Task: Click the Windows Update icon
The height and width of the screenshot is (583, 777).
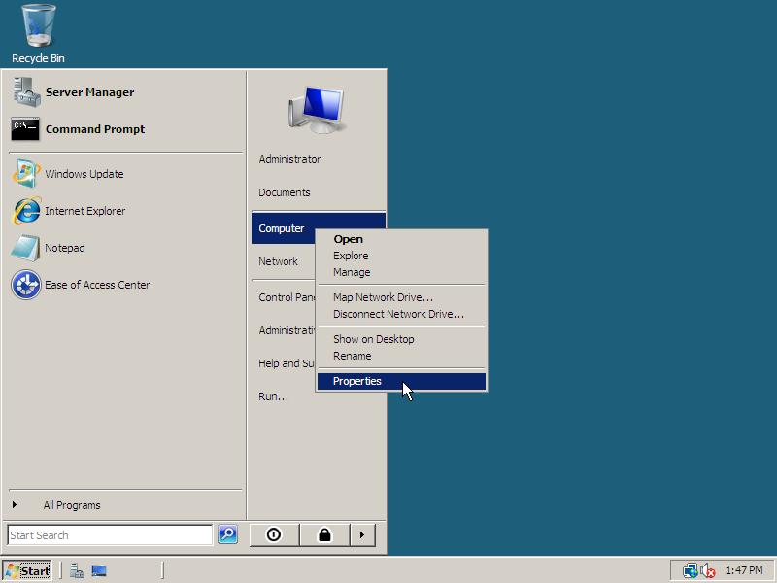Action: pyautogui.click(x=26, y=174)
